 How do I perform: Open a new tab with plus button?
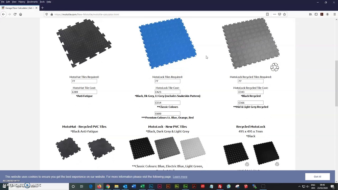(42, 8)
